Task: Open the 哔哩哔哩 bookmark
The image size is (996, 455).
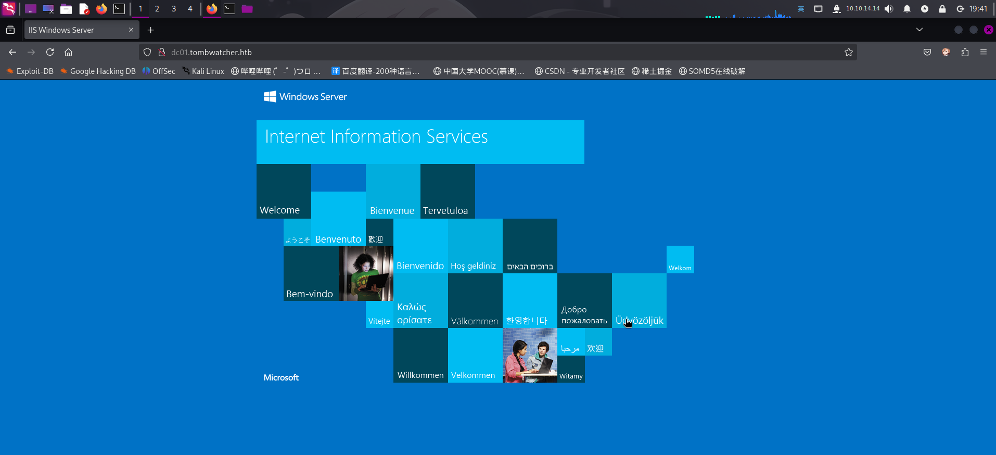Action: (x=276, y=71)
